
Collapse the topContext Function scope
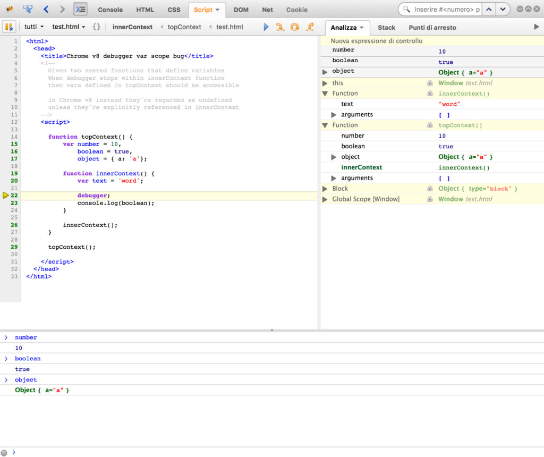325,125
